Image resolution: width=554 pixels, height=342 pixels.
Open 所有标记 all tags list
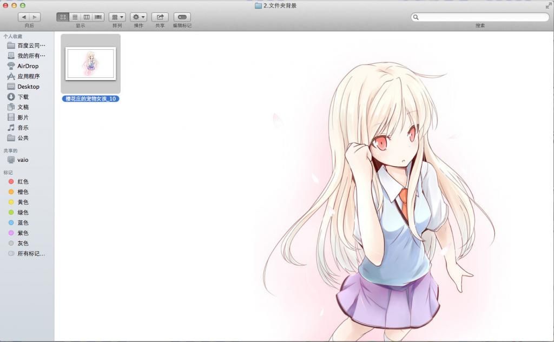pyautogui.click(x=31, y=254)
